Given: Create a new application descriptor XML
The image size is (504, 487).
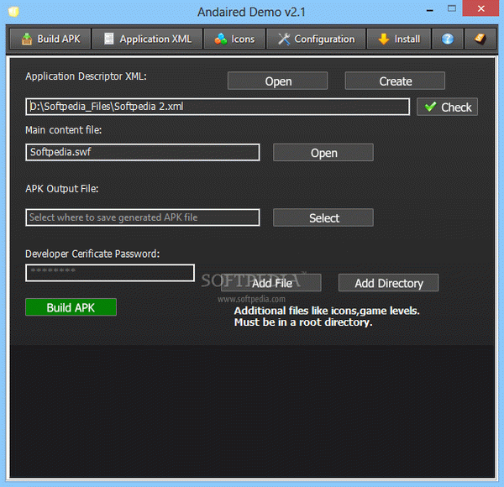Looking at the screenshot, I should coord(395,81).
